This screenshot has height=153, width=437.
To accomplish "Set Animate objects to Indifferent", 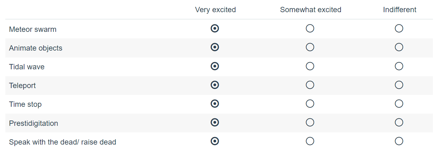I will (x=399, y=47).
